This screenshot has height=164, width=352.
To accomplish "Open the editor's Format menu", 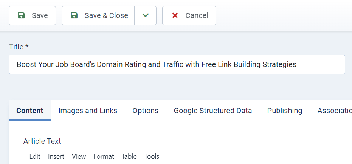I will tap(104, 156).
